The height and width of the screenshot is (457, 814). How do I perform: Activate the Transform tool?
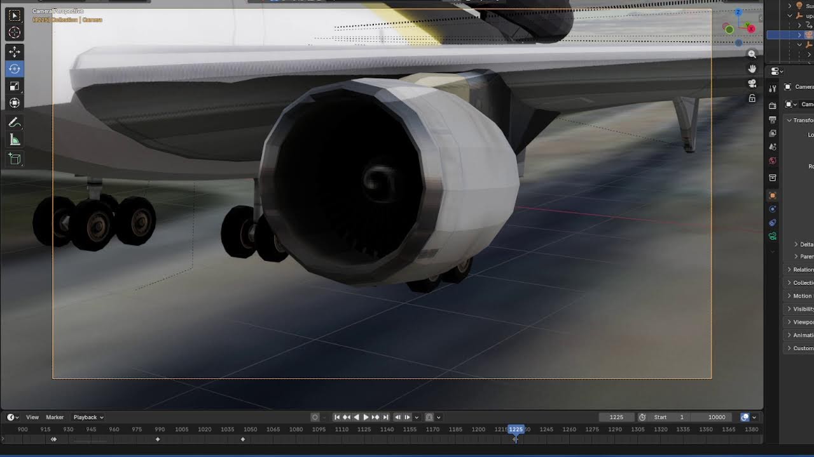15,103
